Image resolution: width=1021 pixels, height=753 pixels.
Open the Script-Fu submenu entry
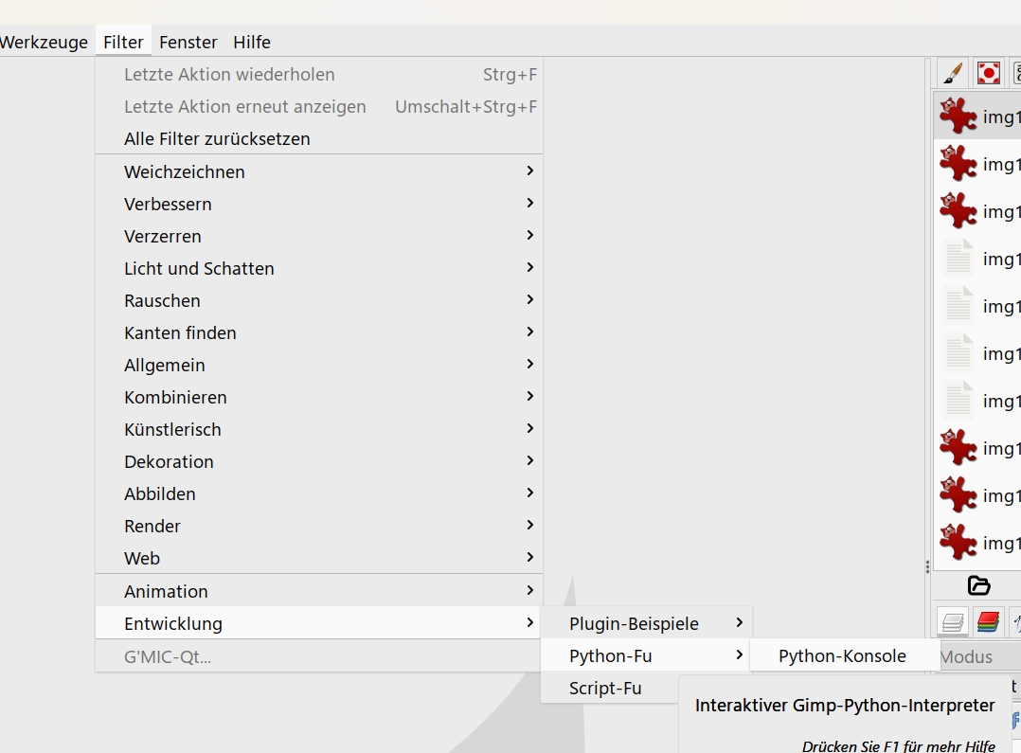(x=605, y=688)
